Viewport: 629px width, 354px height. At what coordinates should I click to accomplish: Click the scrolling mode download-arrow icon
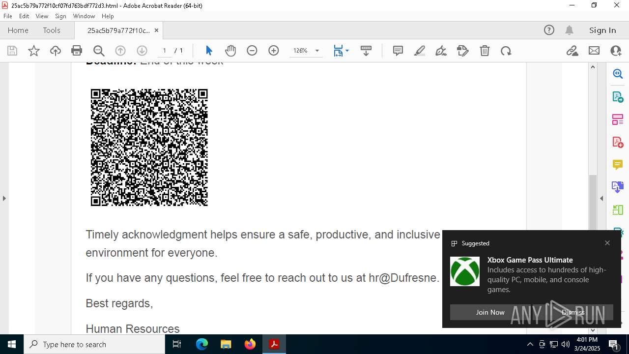[366, 51]
